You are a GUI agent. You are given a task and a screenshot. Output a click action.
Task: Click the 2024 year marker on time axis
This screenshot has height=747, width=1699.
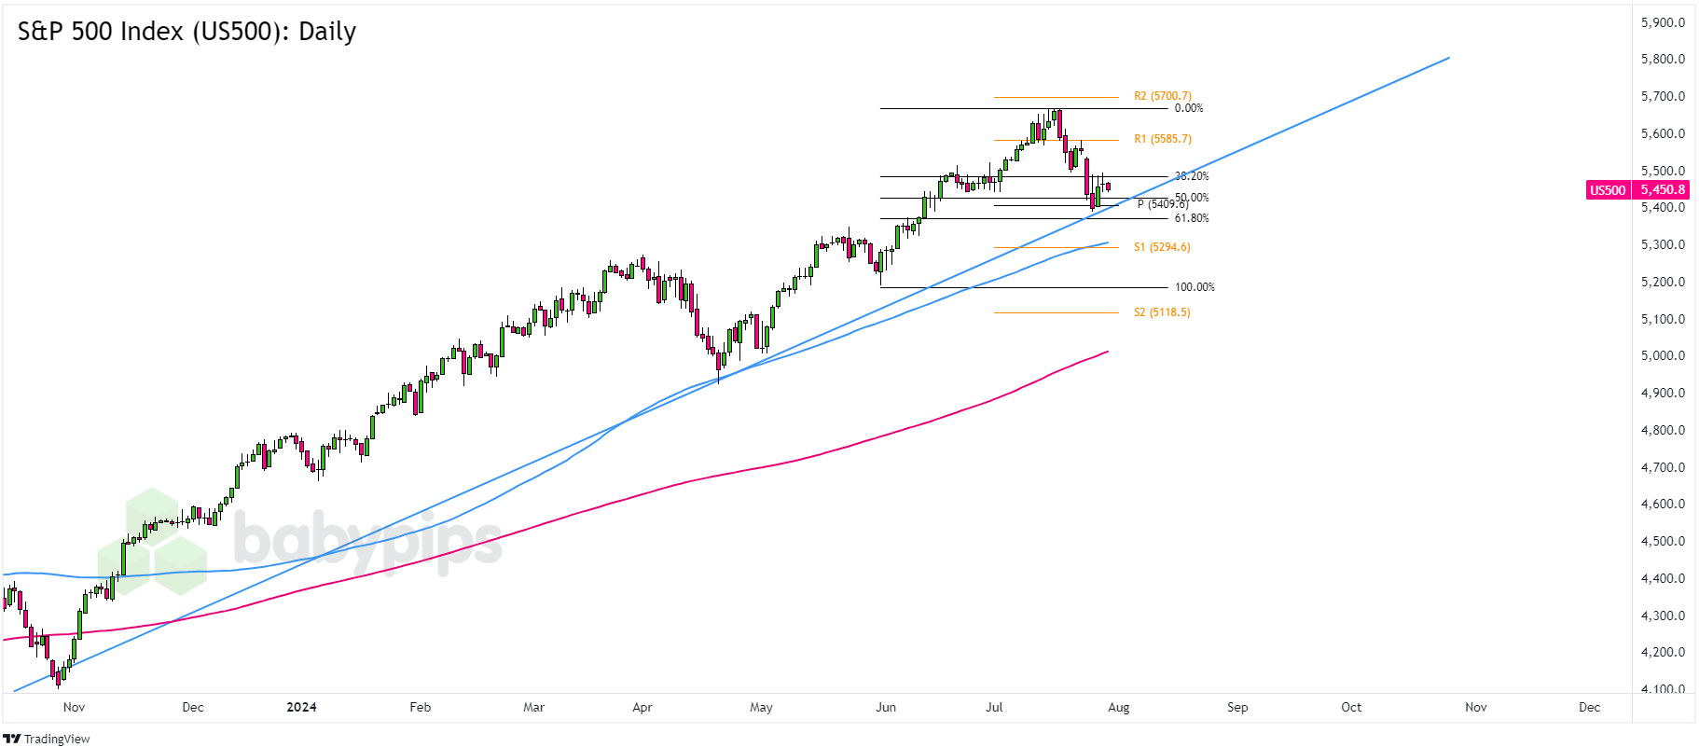[301, 707]
